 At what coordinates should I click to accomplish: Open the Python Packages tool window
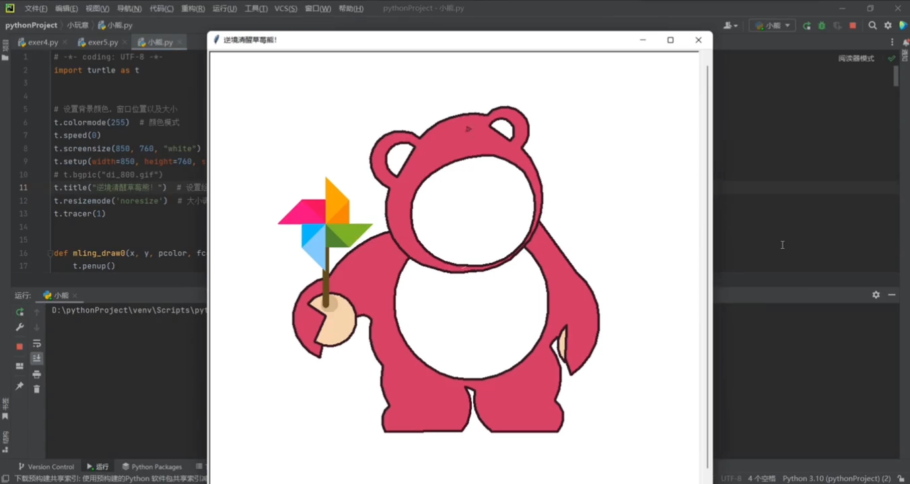pos(152,467)
